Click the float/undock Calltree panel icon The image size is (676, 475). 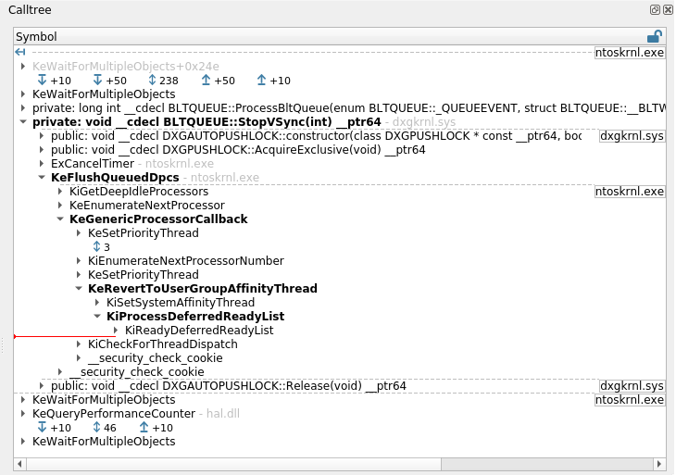click(x=655, y=8)
